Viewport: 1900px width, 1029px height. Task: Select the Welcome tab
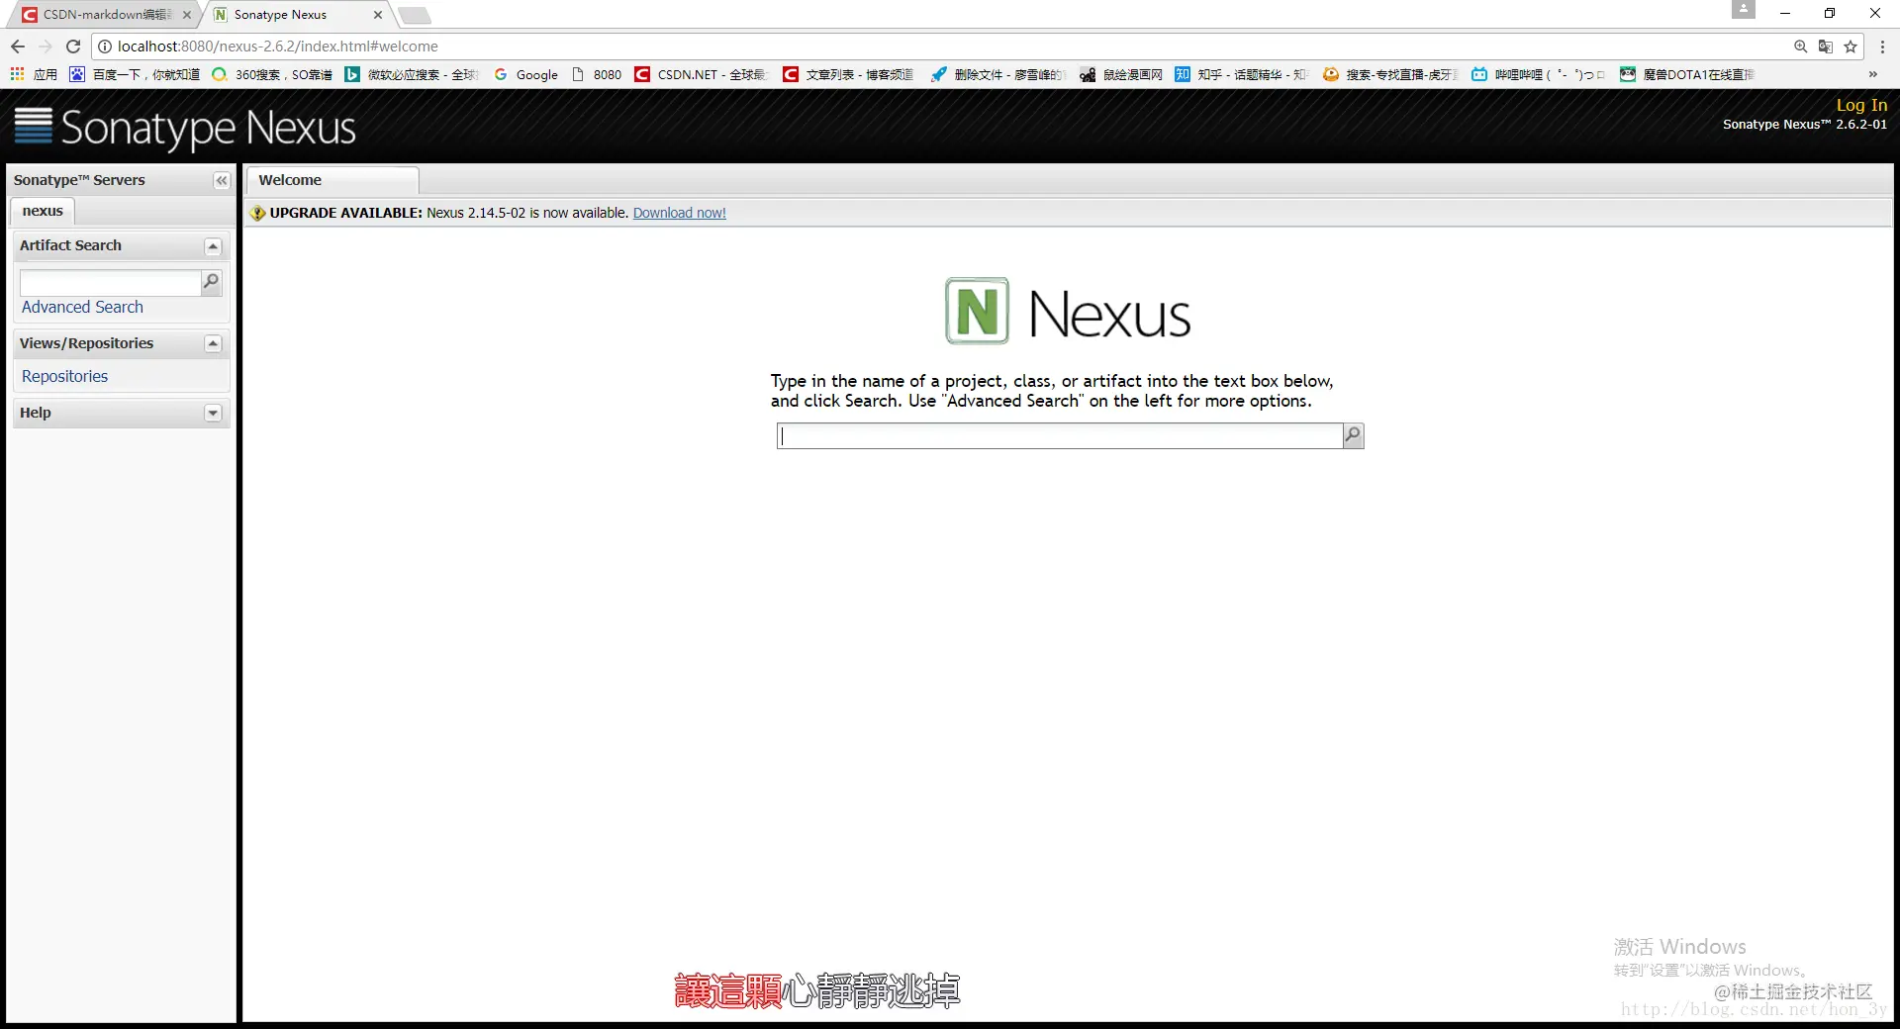[332, 180]
